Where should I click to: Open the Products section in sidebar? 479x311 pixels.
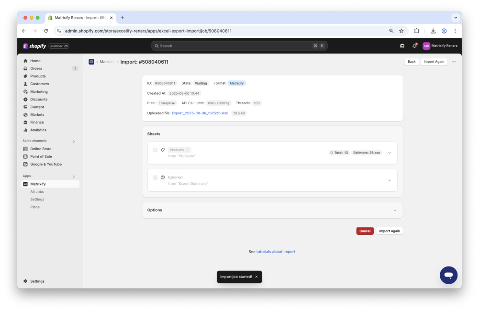click(38, 76)
